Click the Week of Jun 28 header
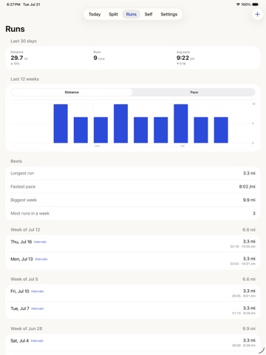Image resolution: width=266 pixels, height=355 pixels. (27, 328)
